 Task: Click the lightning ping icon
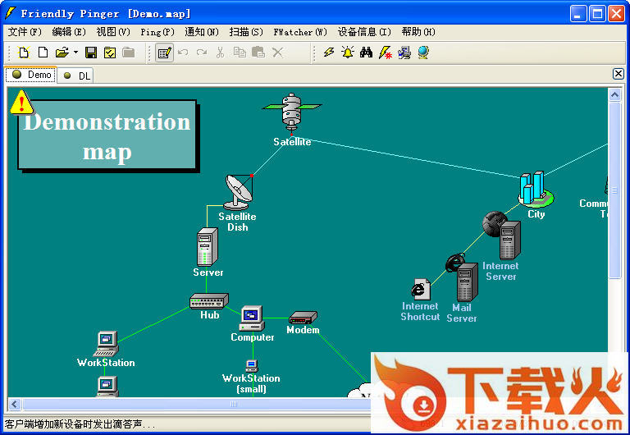[x=329, y=53]
